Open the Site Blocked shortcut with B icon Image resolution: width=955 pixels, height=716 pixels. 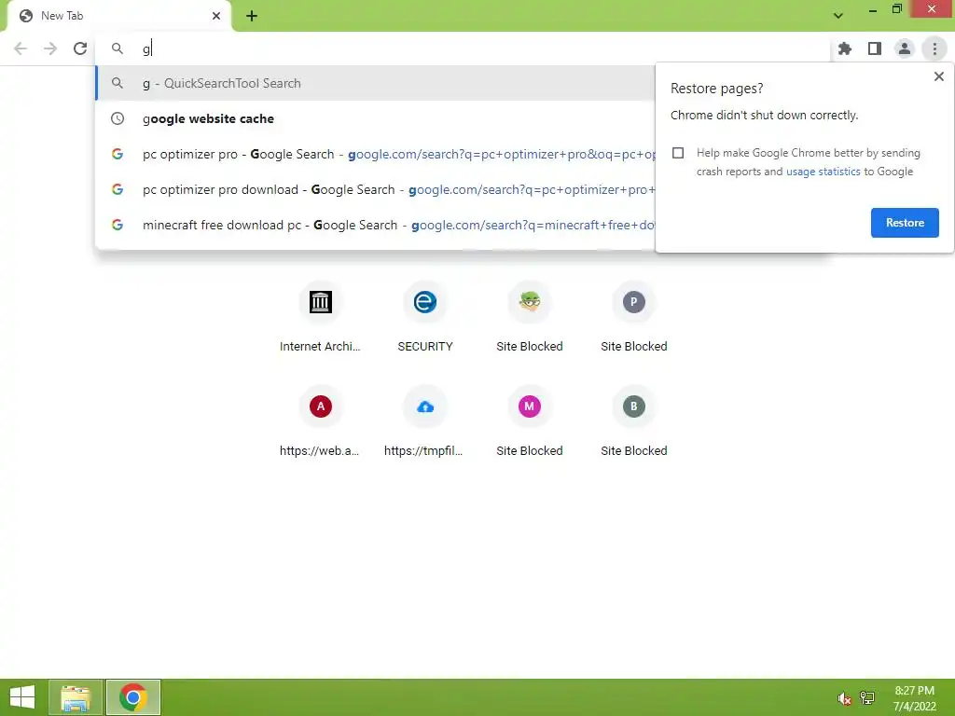coord(633,420)
